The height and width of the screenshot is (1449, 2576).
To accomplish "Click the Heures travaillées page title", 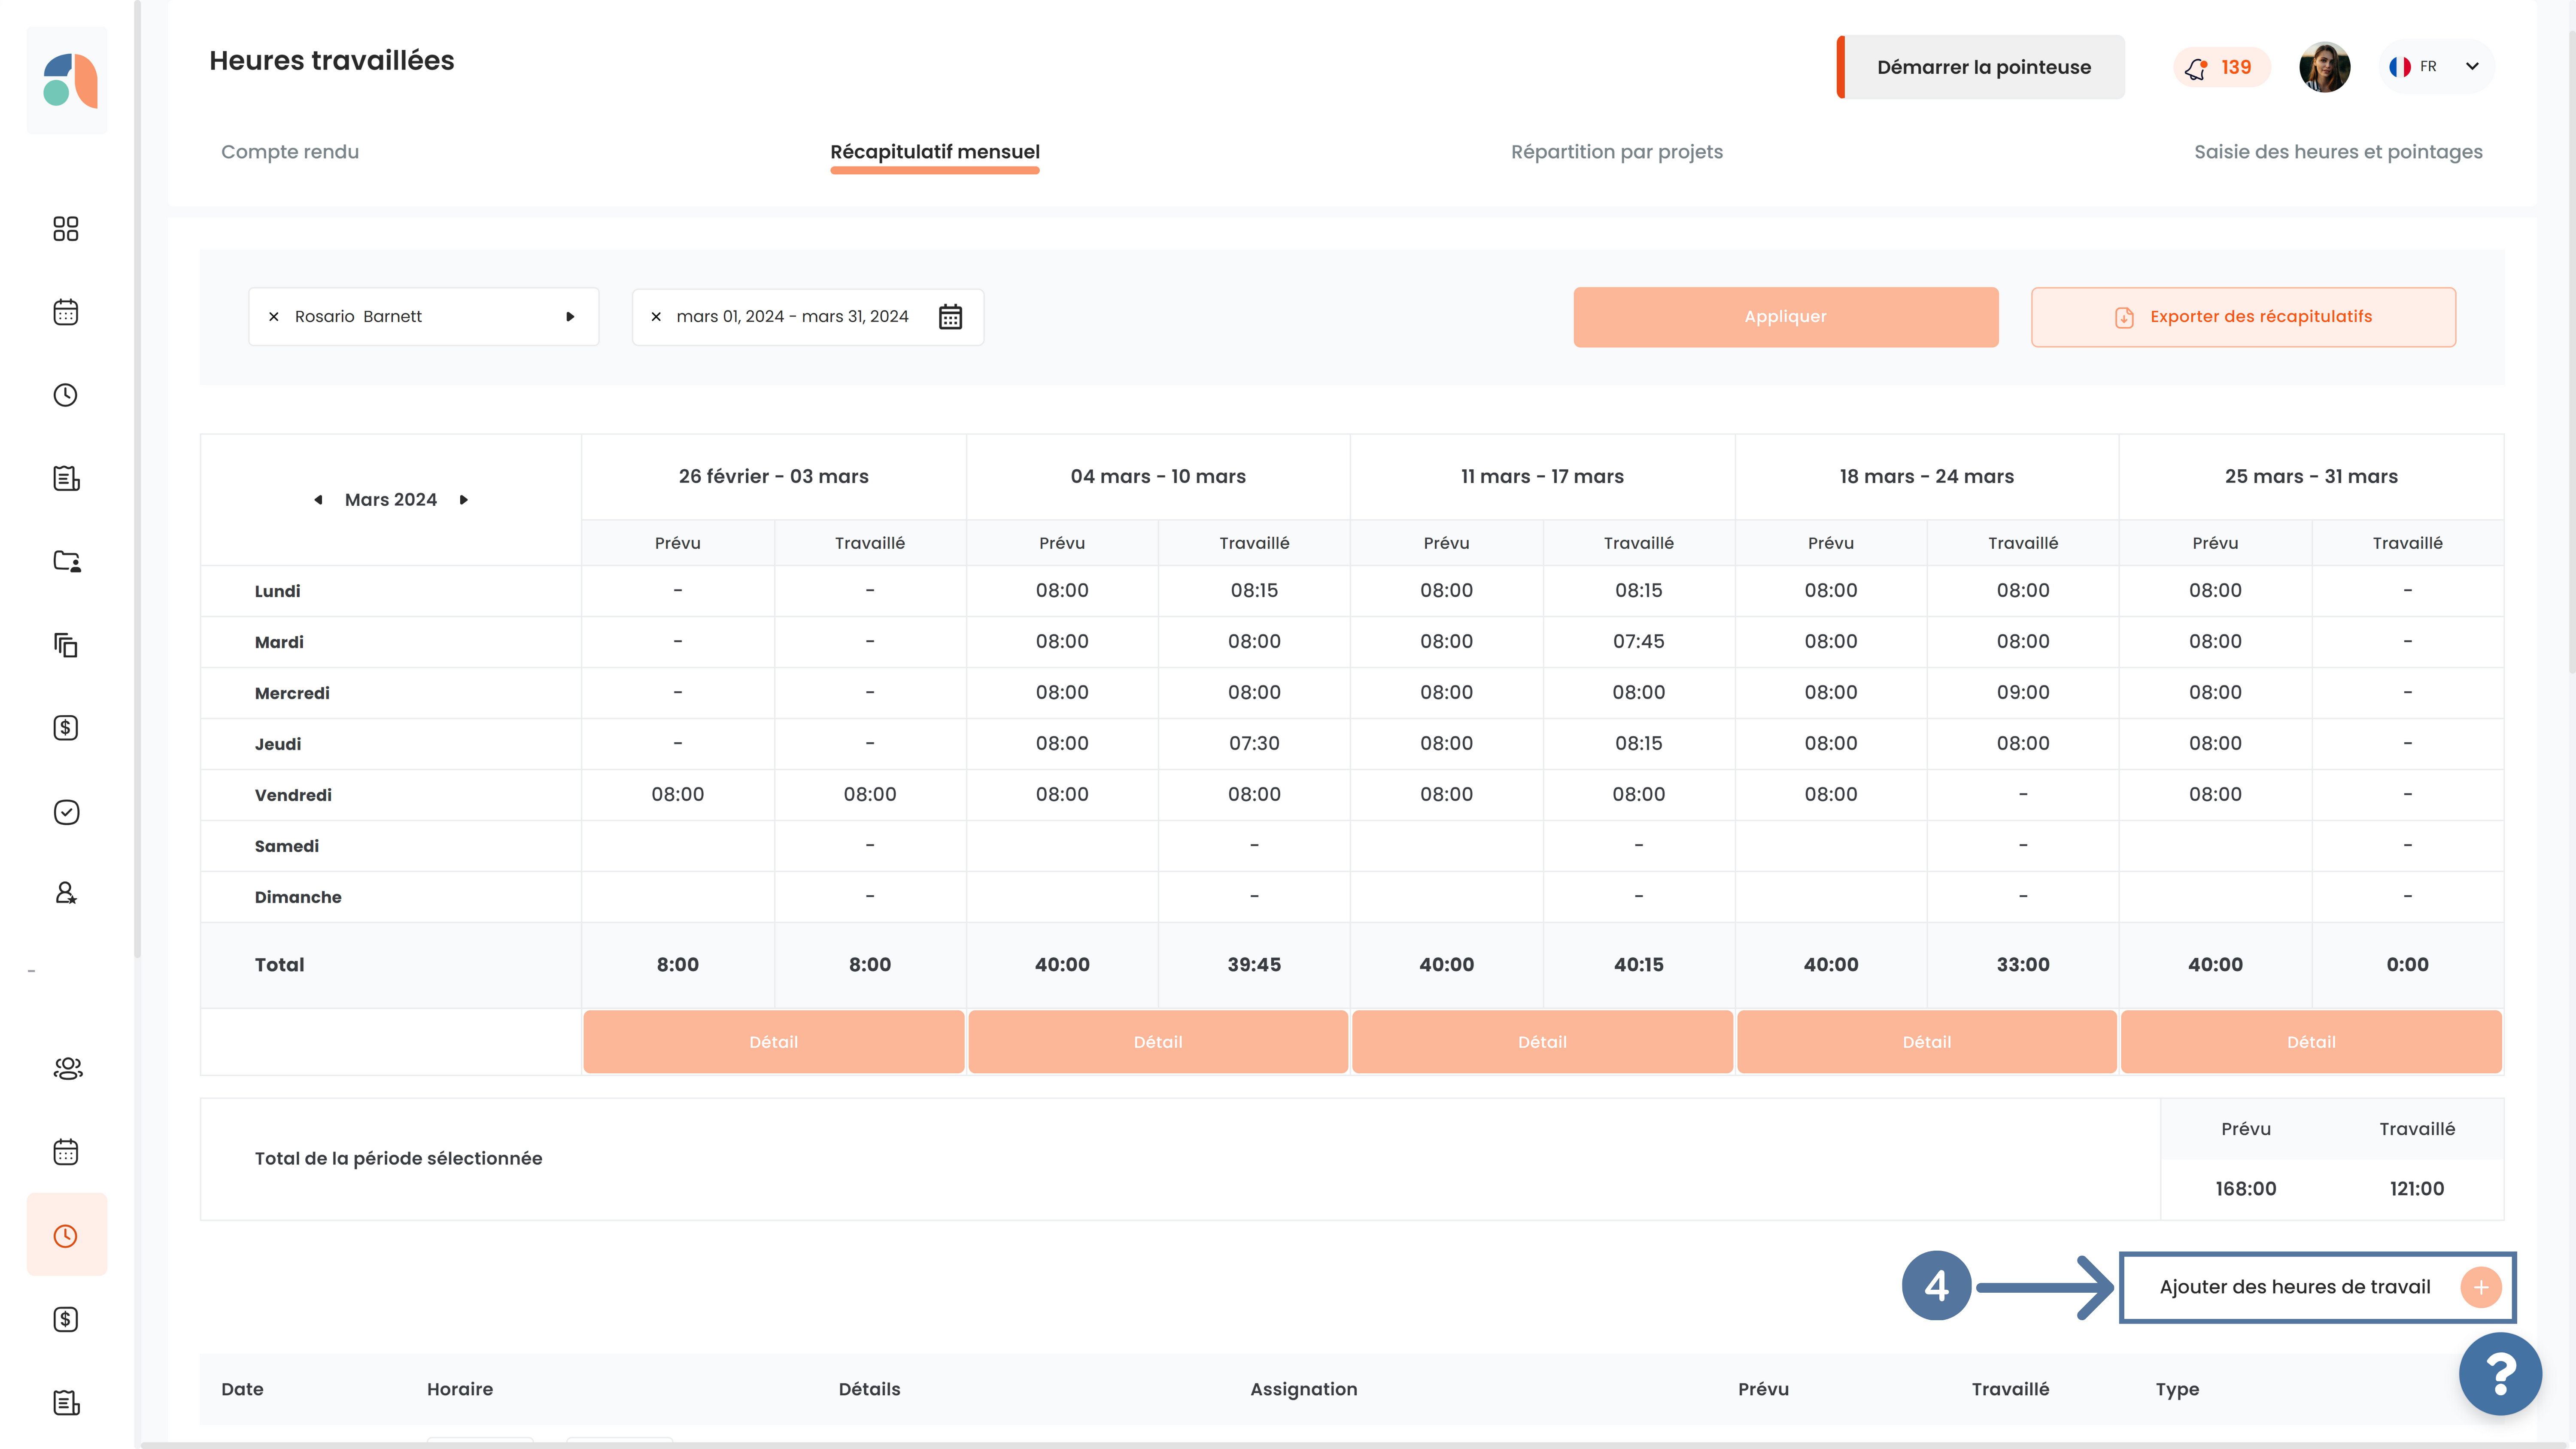I will click(x=331, y=61).
